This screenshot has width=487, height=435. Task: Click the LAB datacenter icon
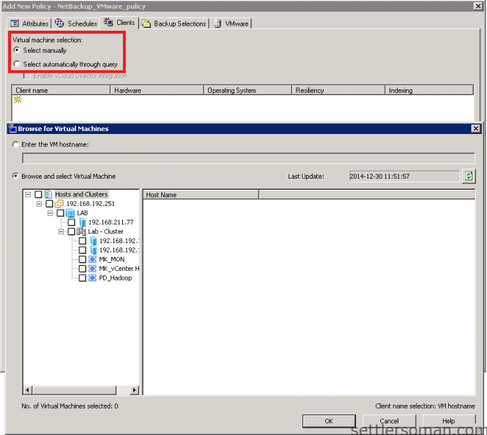(x=71, y=213)
